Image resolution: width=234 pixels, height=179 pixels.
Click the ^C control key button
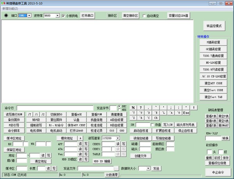point(149,118)
